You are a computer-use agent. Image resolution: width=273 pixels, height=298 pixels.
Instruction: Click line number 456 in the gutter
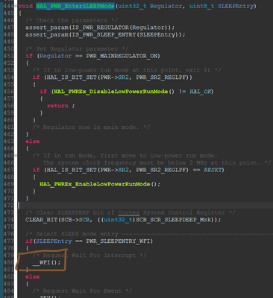(x=8, y=92)
